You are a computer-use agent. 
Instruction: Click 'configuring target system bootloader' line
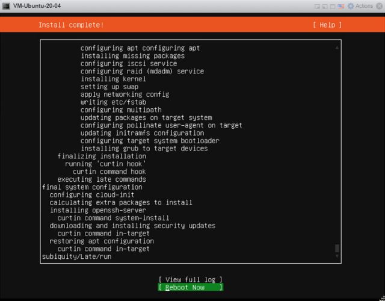[150, 141]
